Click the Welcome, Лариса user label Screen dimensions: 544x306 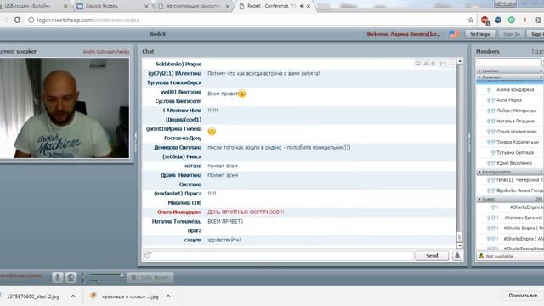pyautogui.click(x=404, y=34)
